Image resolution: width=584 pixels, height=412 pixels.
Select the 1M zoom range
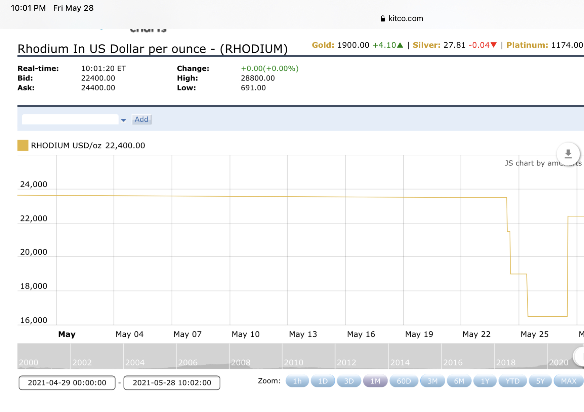click(x=375, y=381)
